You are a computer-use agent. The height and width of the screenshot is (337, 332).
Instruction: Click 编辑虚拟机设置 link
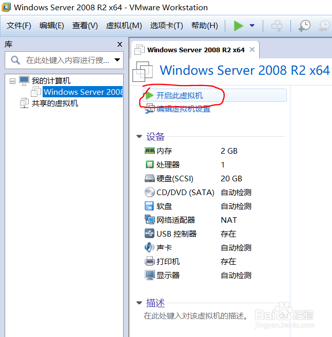pos(183,109)
